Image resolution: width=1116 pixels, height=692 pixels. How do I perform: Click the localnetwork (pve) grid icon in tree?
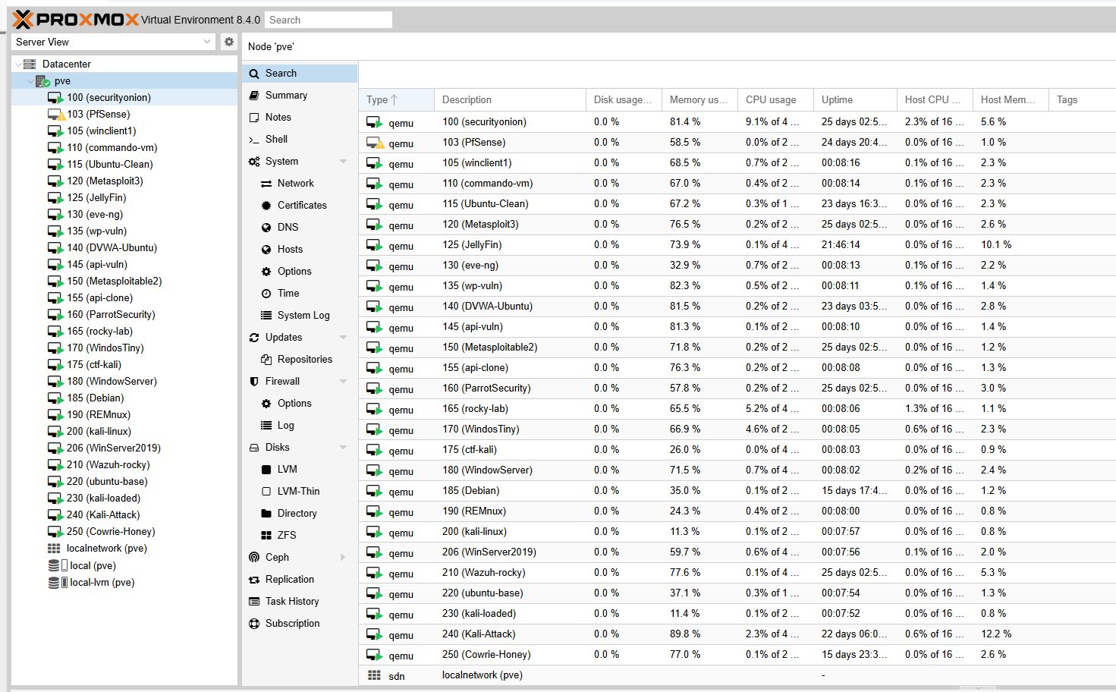pyautogui.click(x=54, y=549)
